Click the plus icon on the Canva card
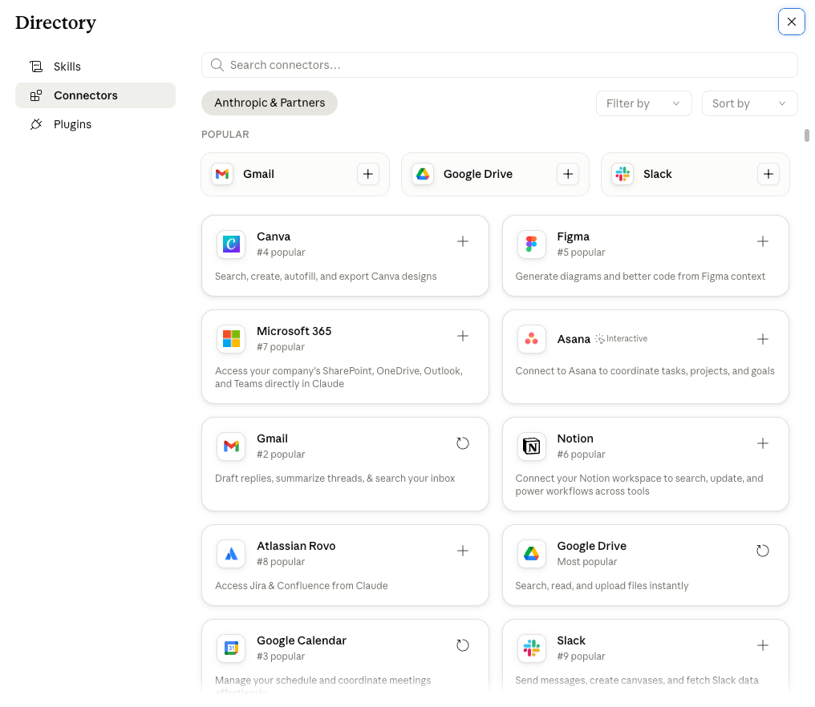This screenshot has height=707, width=815. [x=463, y=241]
